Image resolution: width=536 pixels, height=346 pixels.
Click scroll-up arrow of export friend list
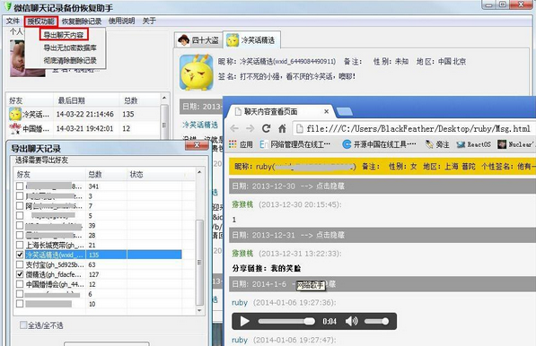199,172
